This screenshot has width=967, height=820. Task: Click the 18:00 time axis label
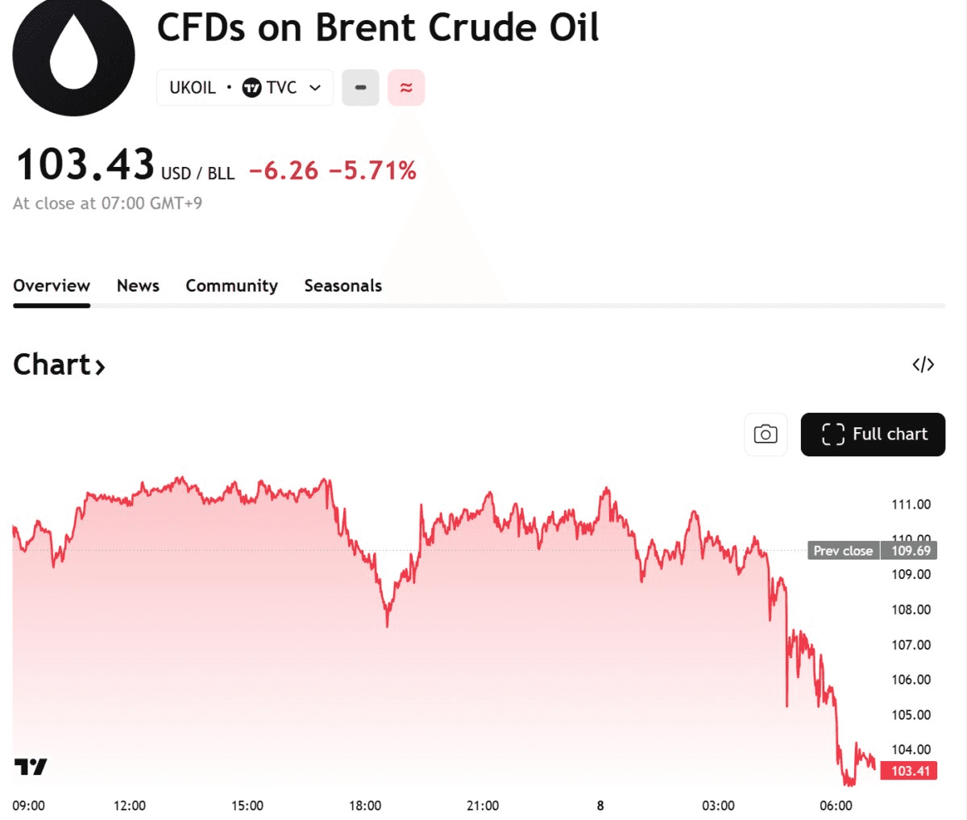point(365,805)
